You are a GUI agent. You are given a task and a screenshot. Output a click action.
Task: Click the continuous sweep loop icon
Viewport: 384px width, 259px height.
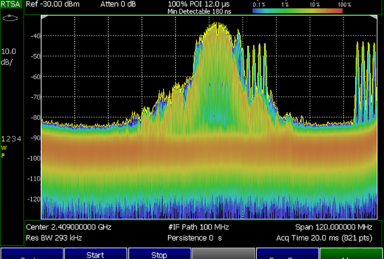click(9, 18)
